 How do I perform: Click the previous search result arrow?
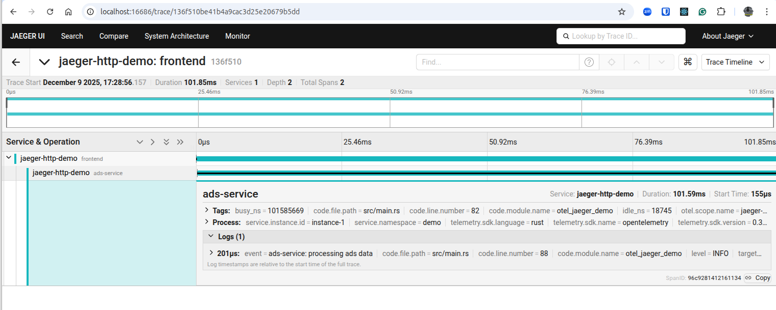636,62
